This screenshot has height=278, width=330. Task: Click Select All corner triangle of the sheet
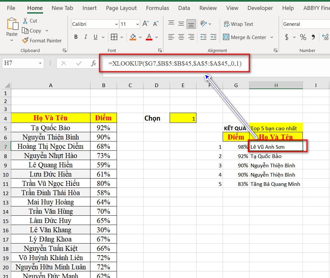(8, 85)
